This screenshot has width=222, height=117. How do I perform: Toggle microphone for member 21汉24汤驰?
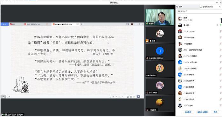(x=221, y=106)
